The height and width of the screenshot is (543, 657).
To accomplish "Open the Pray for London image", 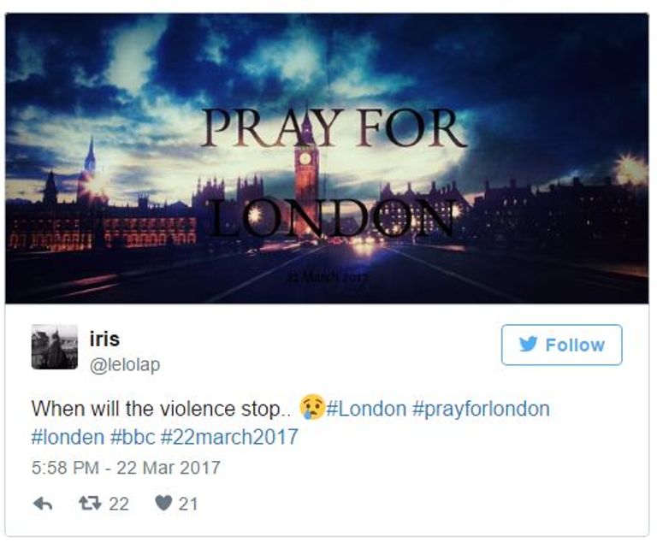I will (x=327, y=158).
